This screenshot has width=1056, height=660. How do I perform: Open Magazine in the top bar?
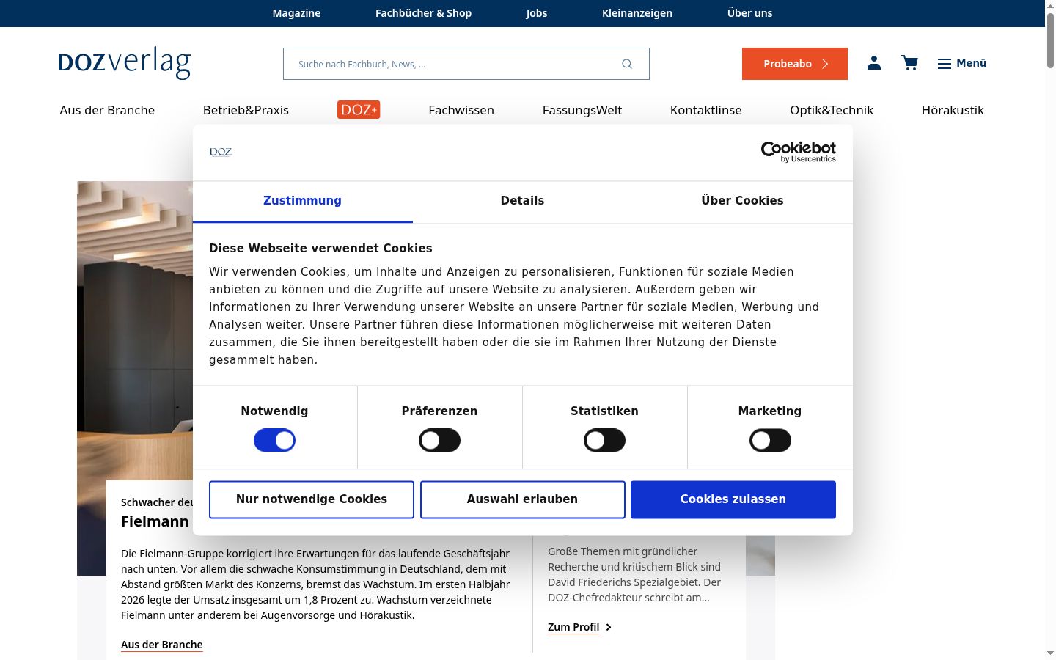(296, 13)
